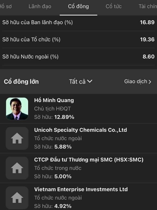157x210 pixels.
Task: Select Sở hữu Nước ngoài row
Action: [x=78, y=57]
